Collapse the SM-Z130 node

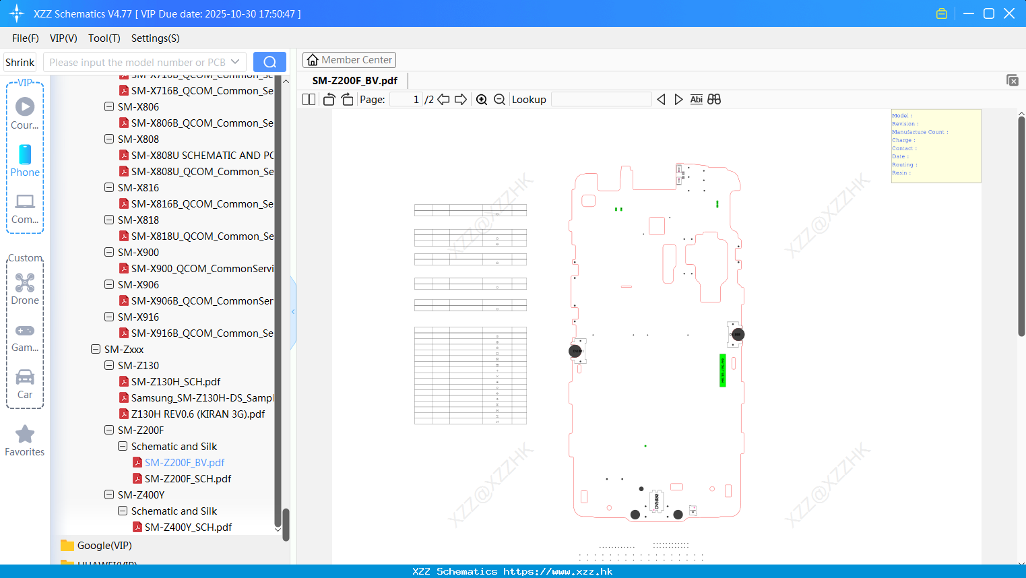(109, 365)
